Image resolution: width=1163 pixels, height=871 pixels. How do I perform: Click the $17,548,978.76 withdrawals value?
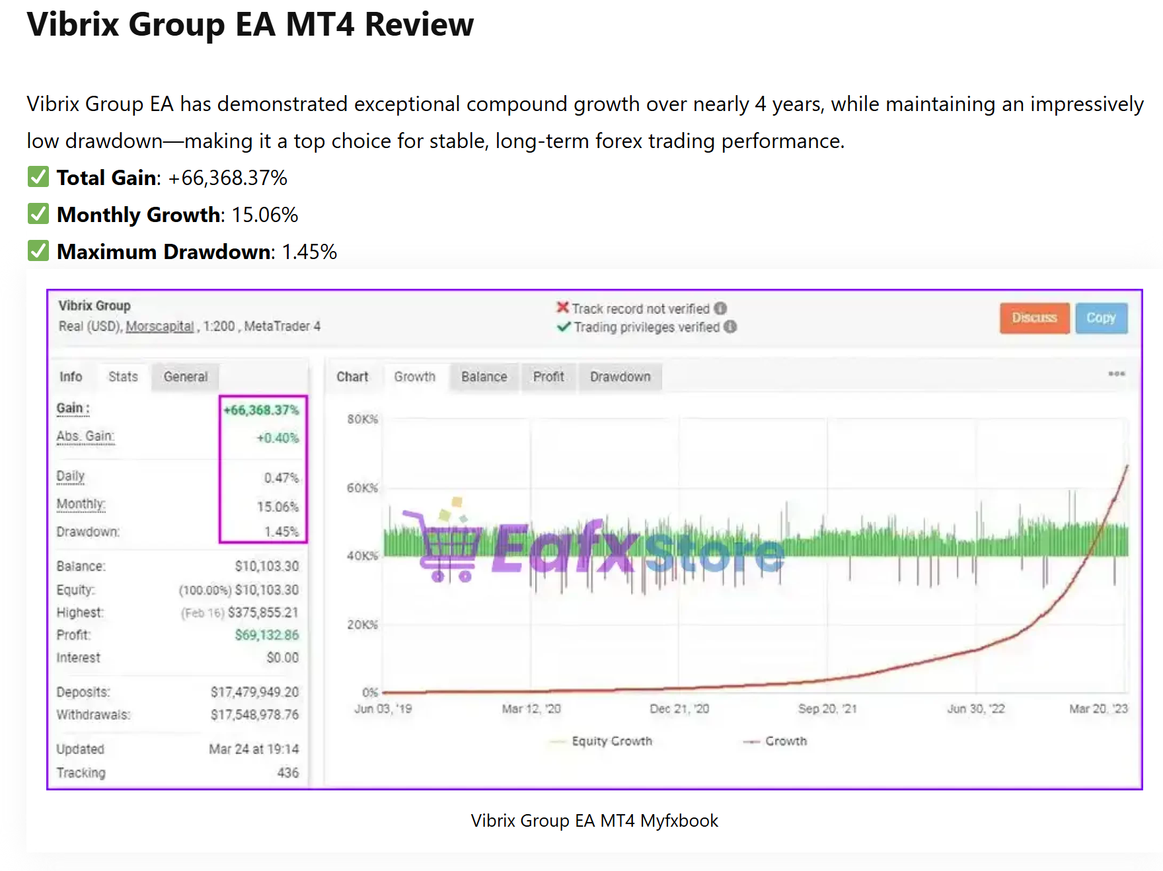point(254,715)
